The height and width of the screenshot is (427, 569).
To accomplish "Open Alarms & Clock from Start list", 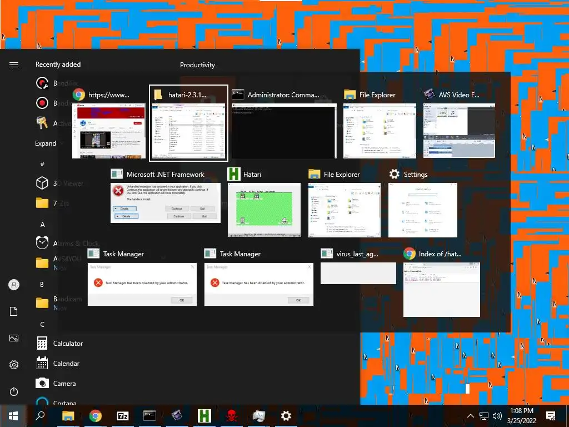I will coord(42,243).
